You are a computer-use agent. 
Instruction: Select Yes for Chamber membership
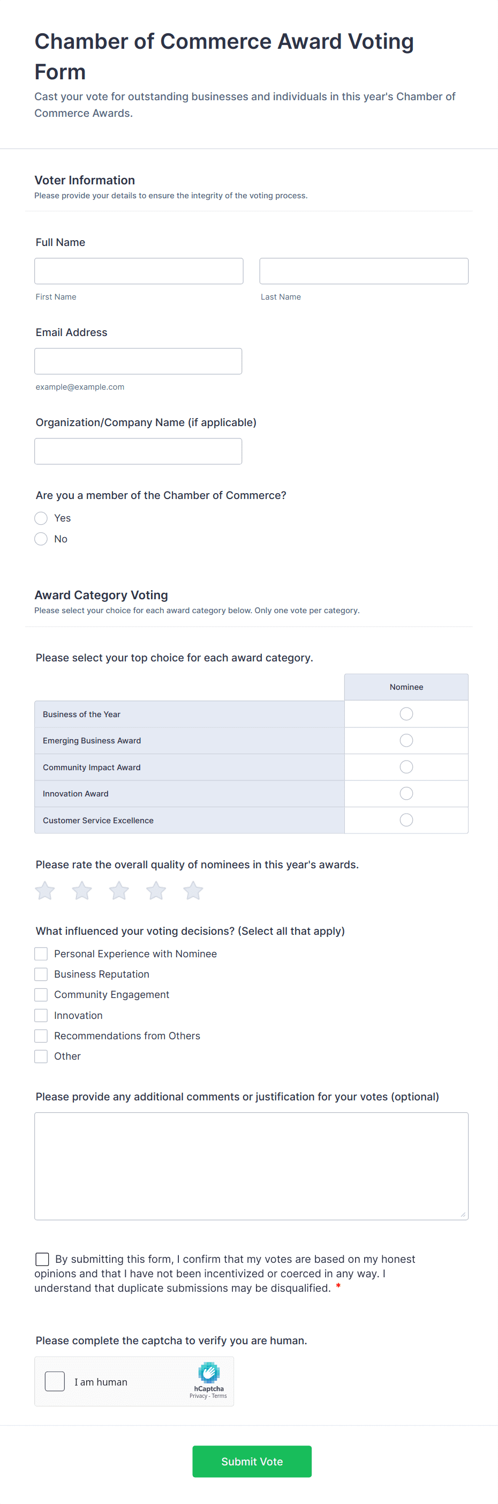pyautogui.click(x=41, y=518)
